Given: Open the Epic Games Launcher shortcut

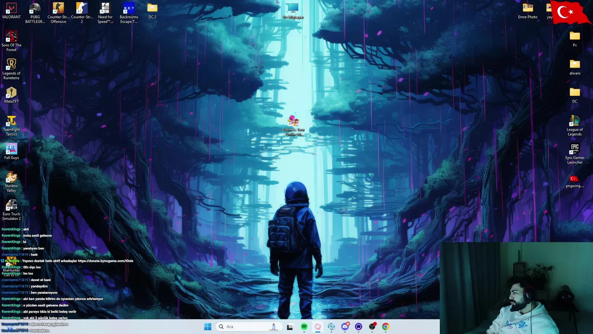Looking at the screenshot, I should pos(575,154).
